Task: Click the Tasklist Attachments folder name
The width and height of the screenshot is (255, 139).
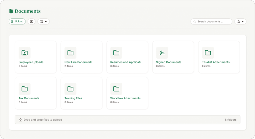Action: pos(216,62)
